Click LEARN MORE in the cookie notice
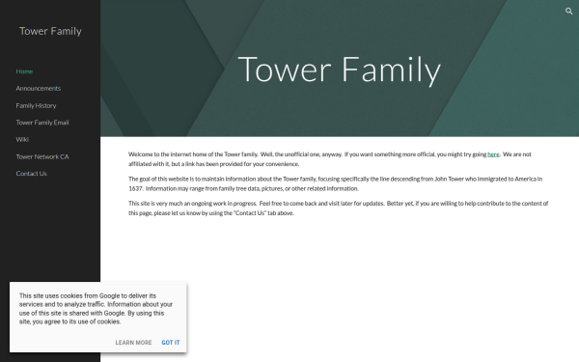This screenshot has height=362, width=579. [133, 343]
